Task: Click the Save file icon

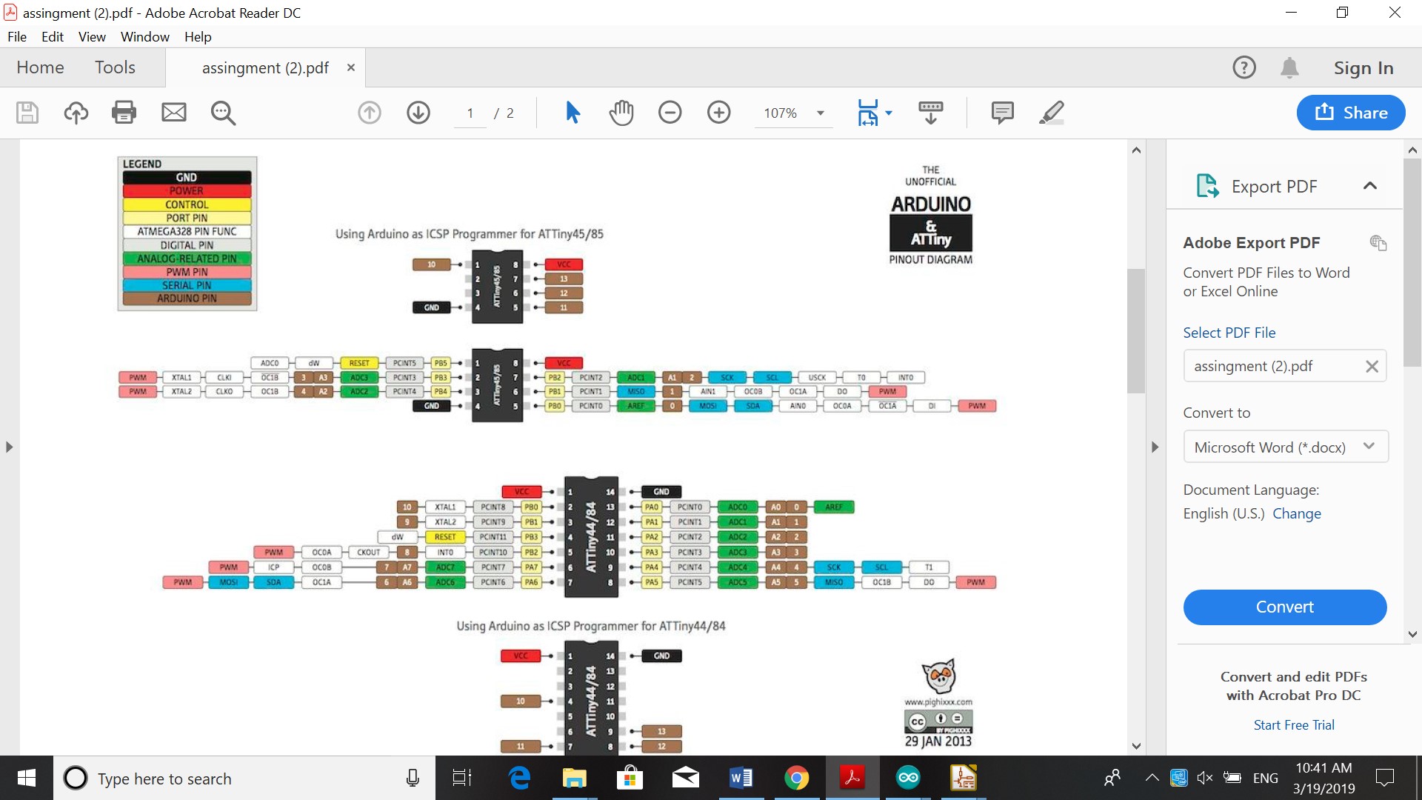Action: [27, 113]
